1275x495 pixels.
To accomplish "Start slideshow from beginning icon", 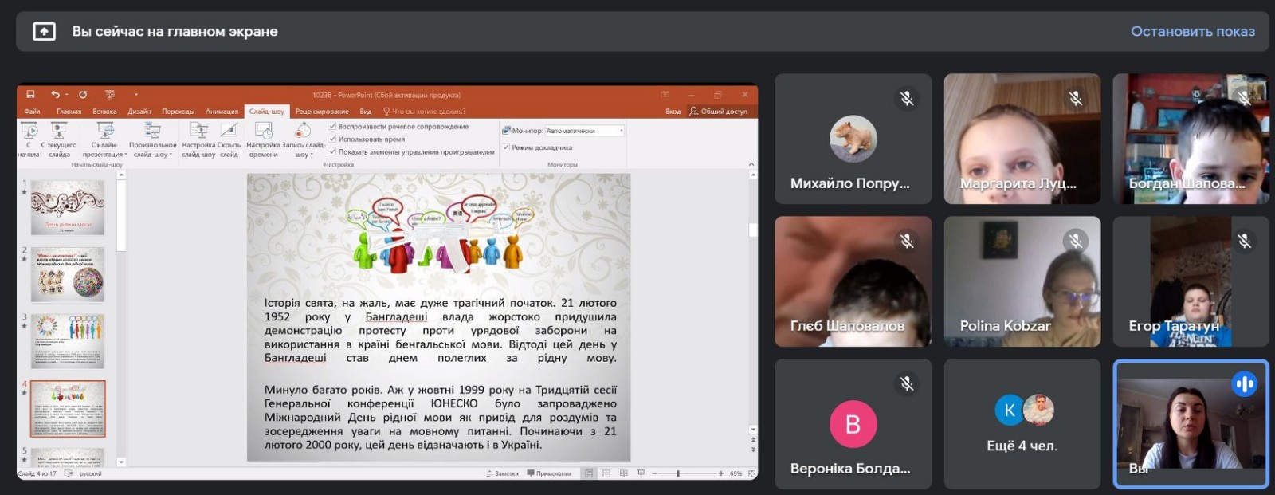I will coord(29,132).
